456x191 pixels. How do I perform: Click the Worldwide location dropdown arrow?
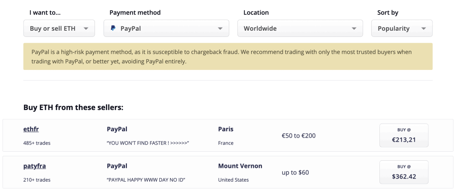tap(354, 28)
